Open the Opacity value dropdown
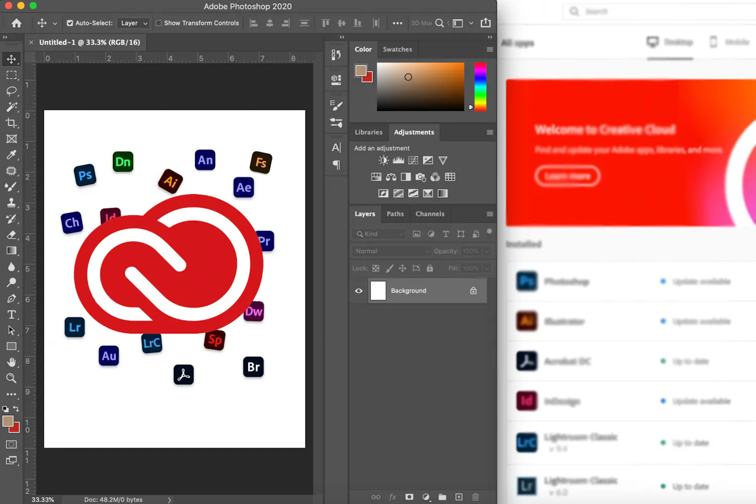This screenshot has width=756, height=504. coord(487,251)
